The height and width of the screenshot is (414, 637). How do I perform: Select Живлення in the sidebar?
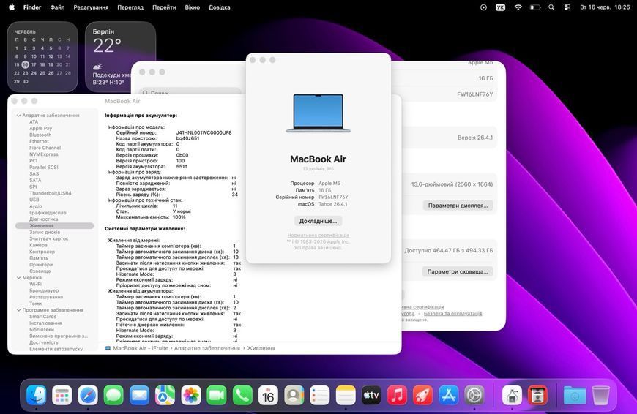coord(54,226)
